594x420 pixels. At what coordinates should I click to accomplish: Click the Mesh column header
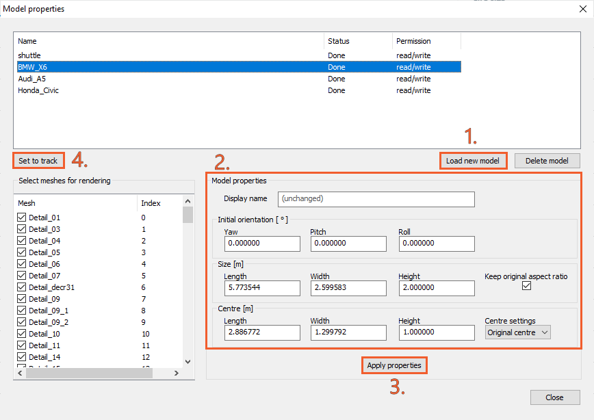(75, 203)
